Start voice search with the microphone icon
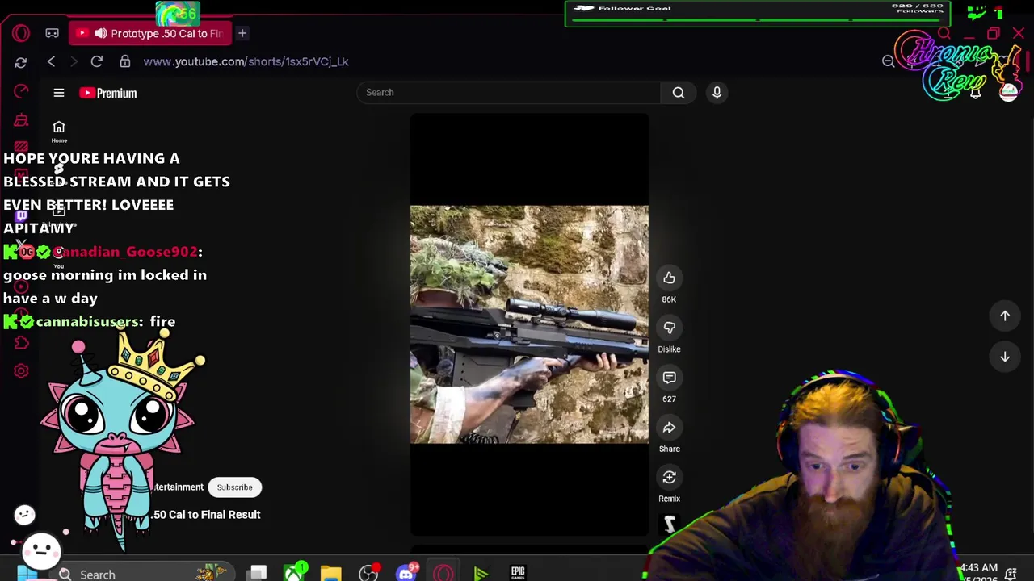The width and height of the screenshot is (1034, 581). pos(717,93)
